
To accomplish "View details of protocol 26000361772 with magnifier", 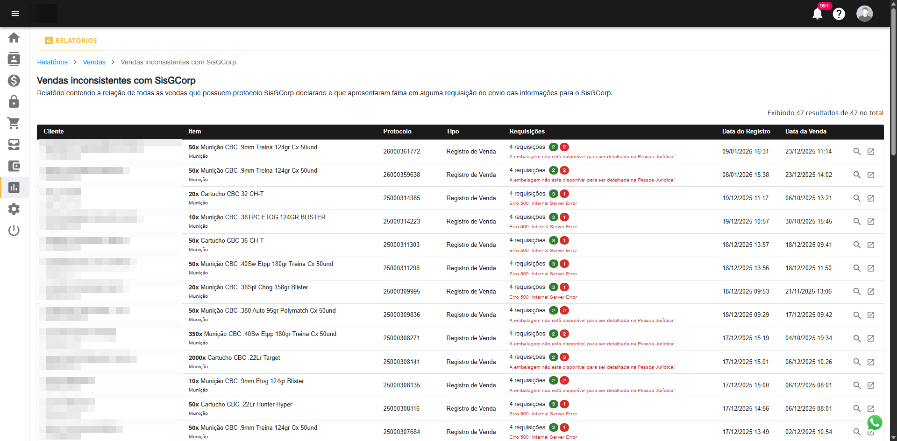I will point(857,152).
